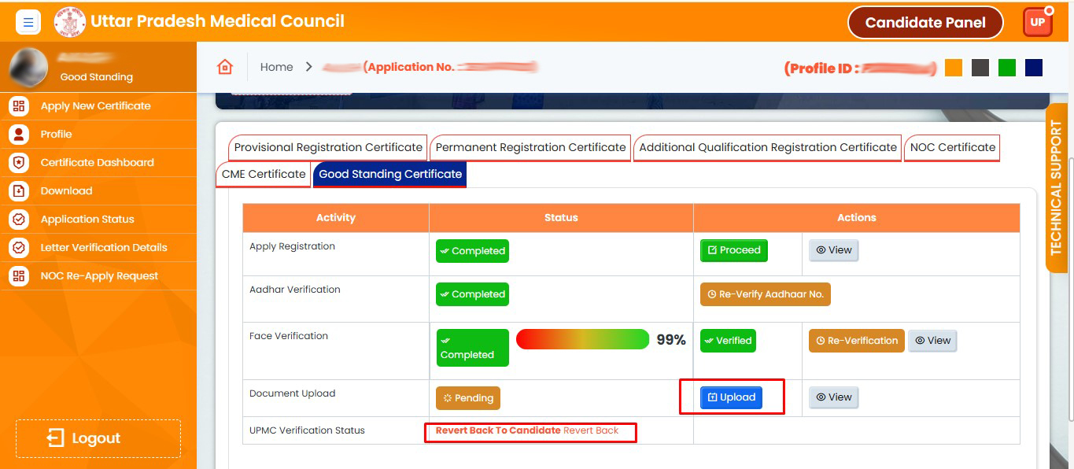
Task: Click the home icon in breadcrumb
Action: tap(225, 67)
